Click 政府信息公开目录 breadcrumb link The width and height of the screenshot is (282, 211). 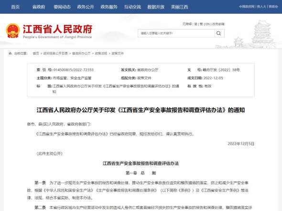point(55,53)
